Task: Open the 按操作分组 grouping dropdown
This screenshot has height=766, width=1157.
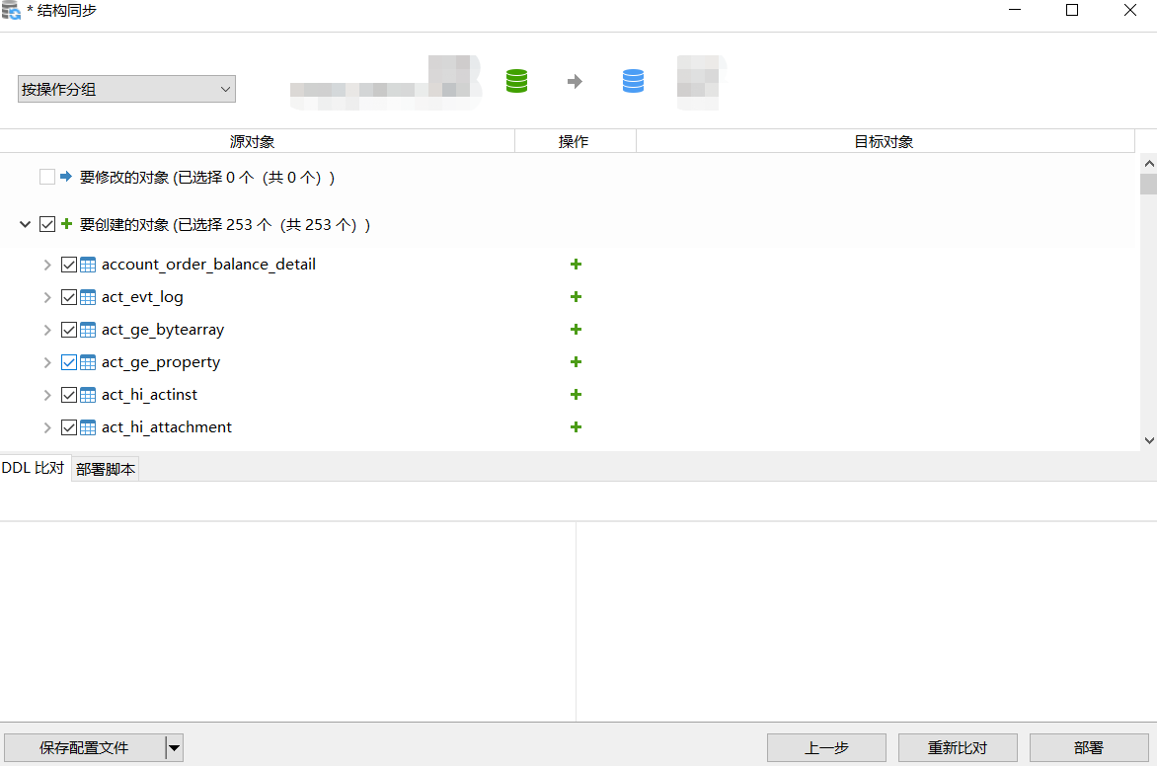Action: pyautogui.click(x=126, y=89)
